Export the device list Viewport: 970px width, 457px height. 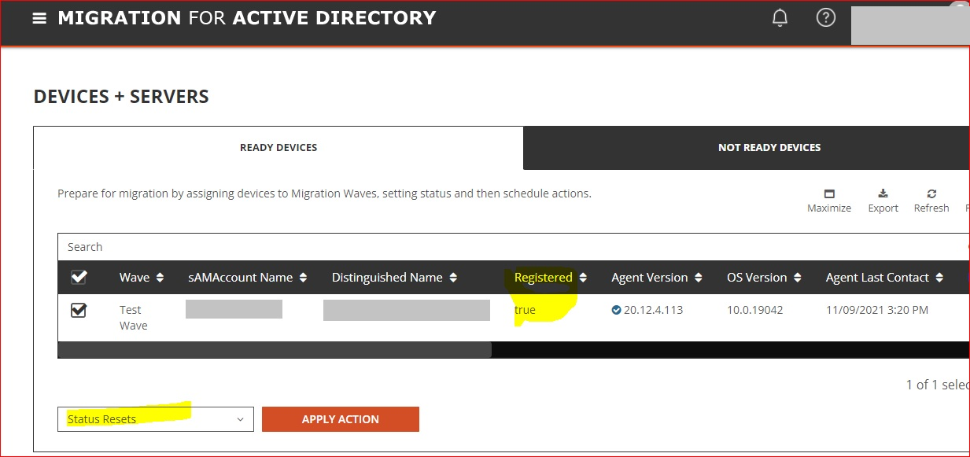pos(883,201)
